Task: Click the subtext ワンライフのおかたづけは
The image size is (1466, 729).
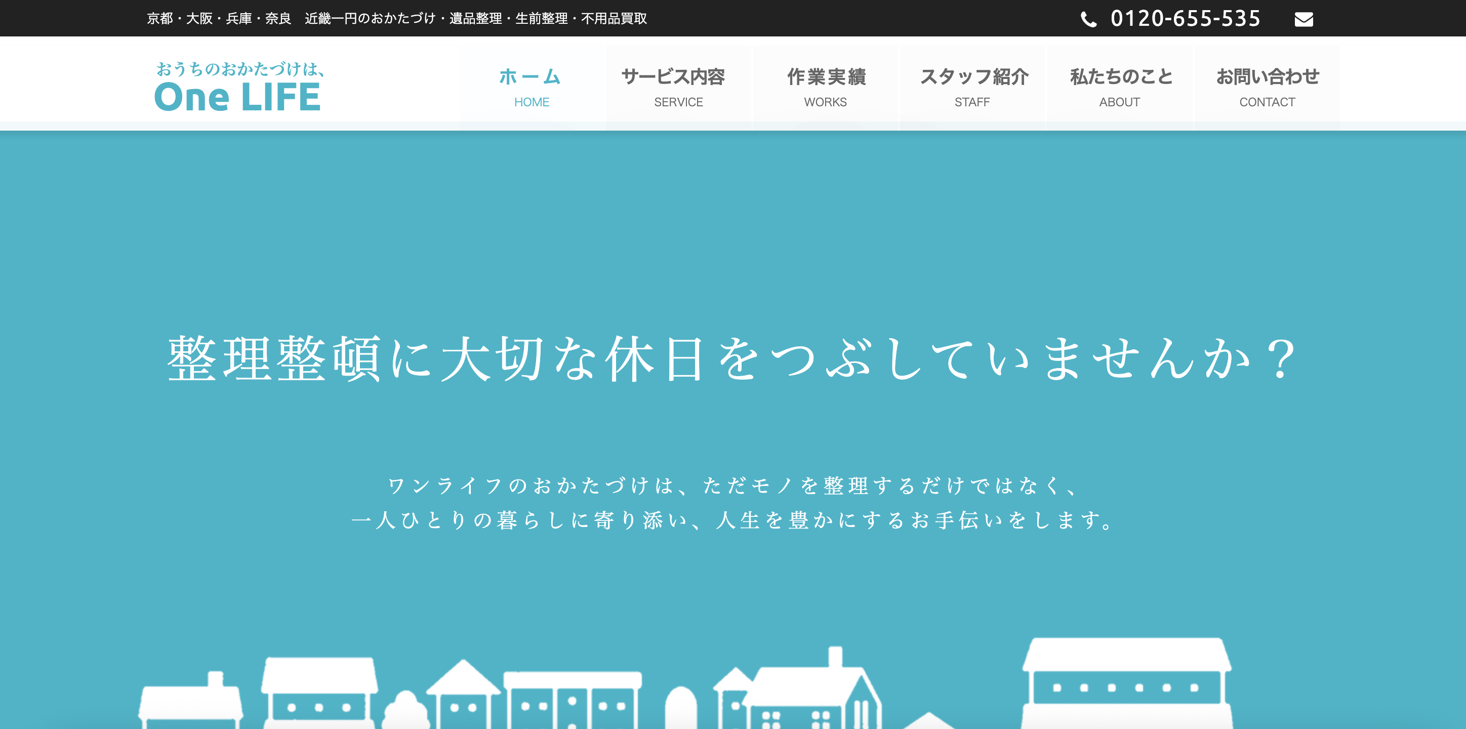Action: pos(532,486)
